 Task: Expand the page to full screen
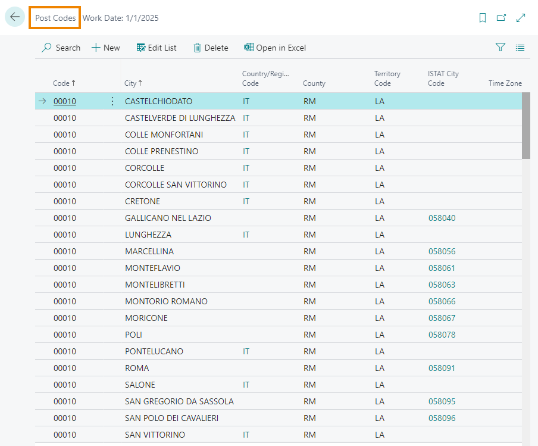pos(521,18)
